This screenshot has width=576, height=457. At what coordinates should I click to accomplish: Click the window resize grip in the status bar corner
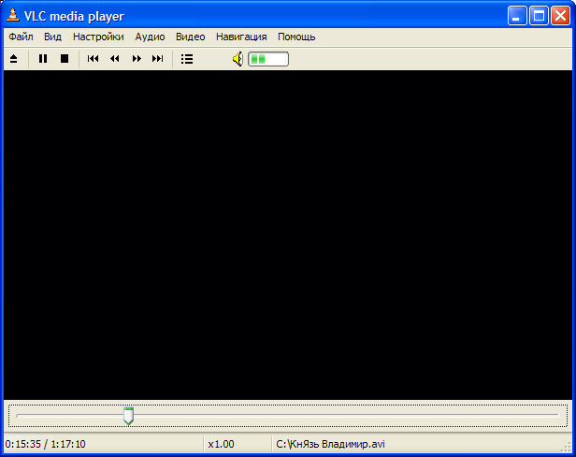click(568, 447)
